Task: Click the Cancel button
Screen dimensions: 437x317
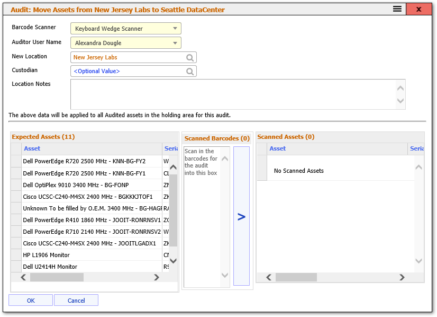Action: (x=76, y=300)
